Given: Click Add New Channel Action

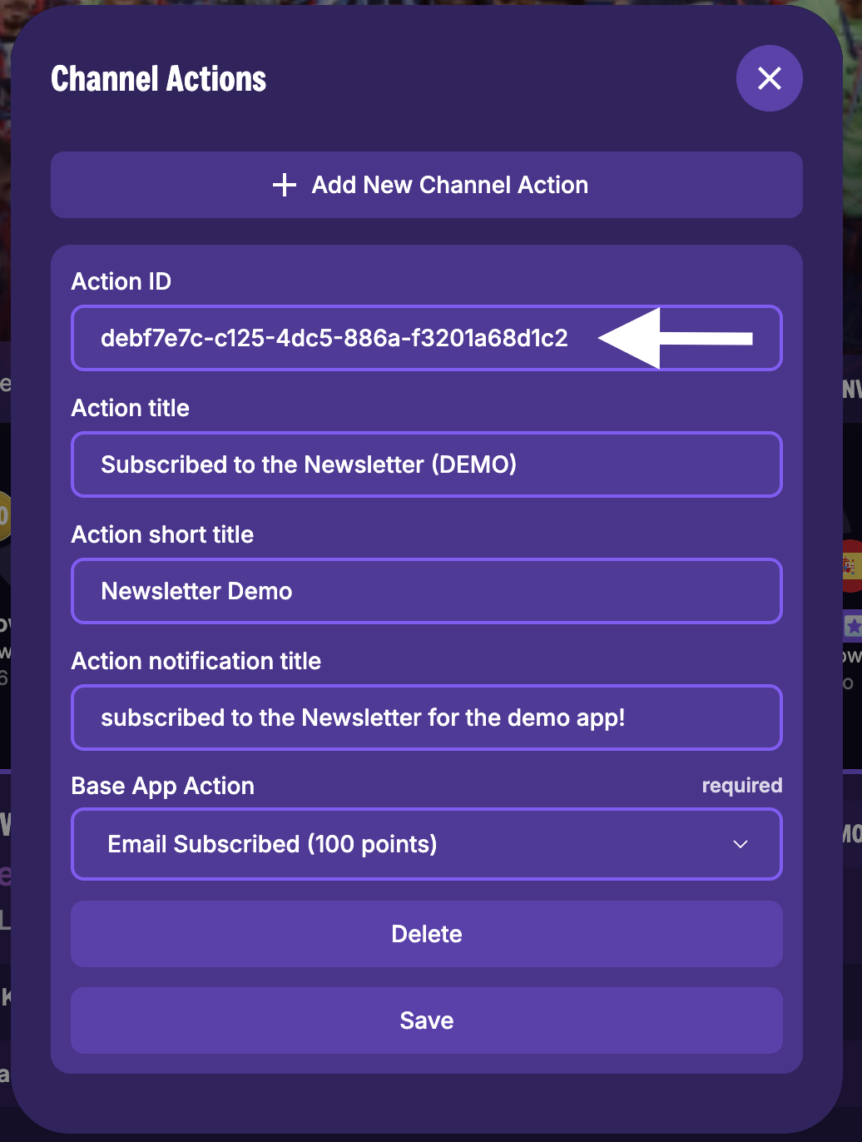Looking at the screenshot, I should click(427, 185).
